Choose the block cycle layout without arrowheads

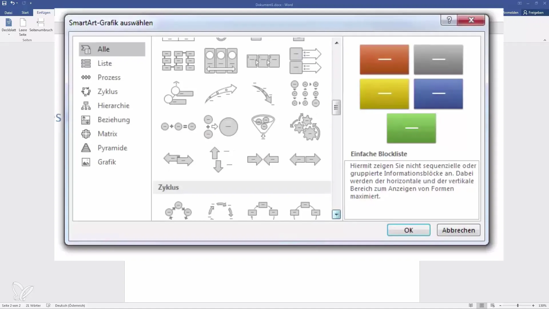(305, 211)
